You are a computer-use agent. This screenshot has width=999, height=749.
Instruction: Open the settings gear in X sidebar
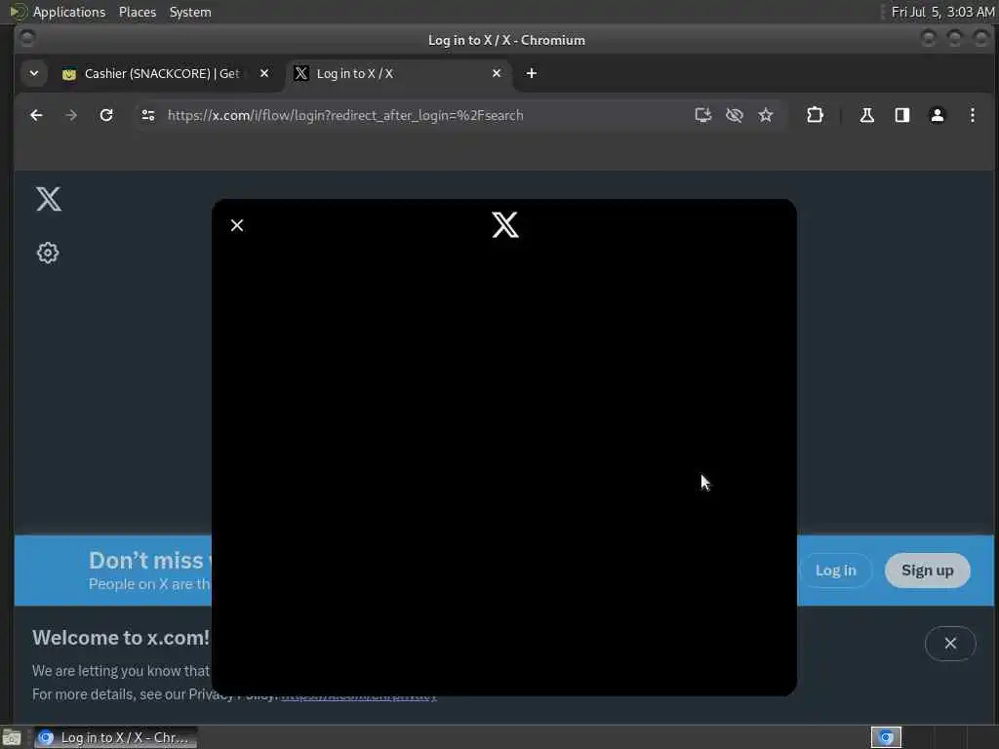(x=48, y=253)
